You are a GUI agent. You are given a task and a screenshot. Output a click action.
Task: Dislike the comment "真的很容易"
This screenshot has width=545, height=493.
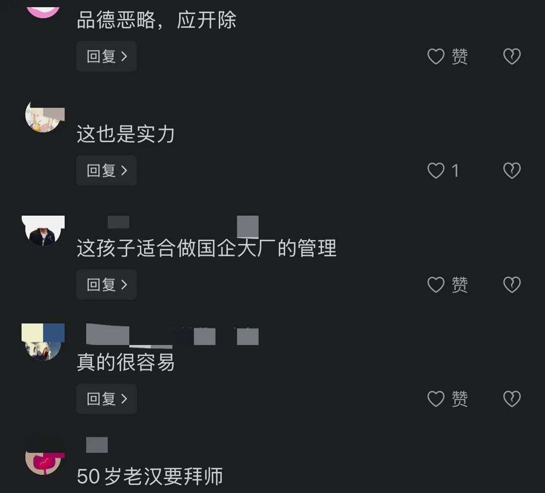[512, 399]
